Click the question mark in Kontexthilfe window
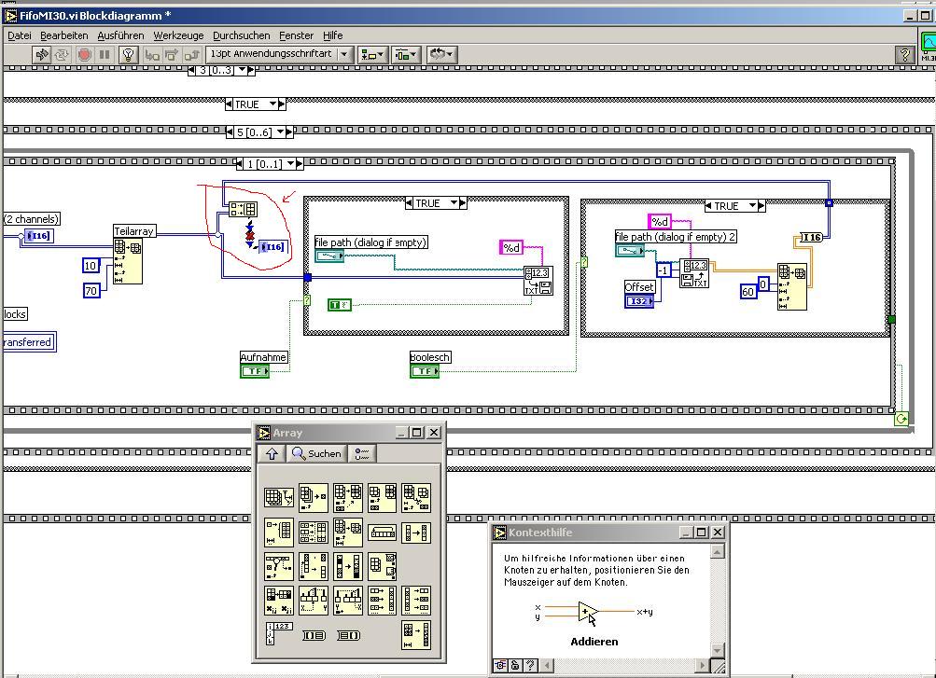This screenshot has width=936, height=678. pyautogui.click(x=531, y=665)
